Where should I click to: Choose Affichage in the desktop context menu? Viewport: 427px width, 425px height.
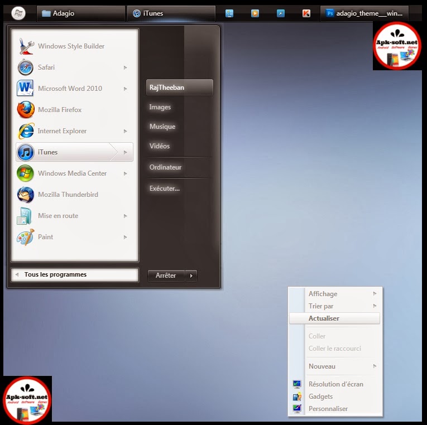(x=335, y=294)
